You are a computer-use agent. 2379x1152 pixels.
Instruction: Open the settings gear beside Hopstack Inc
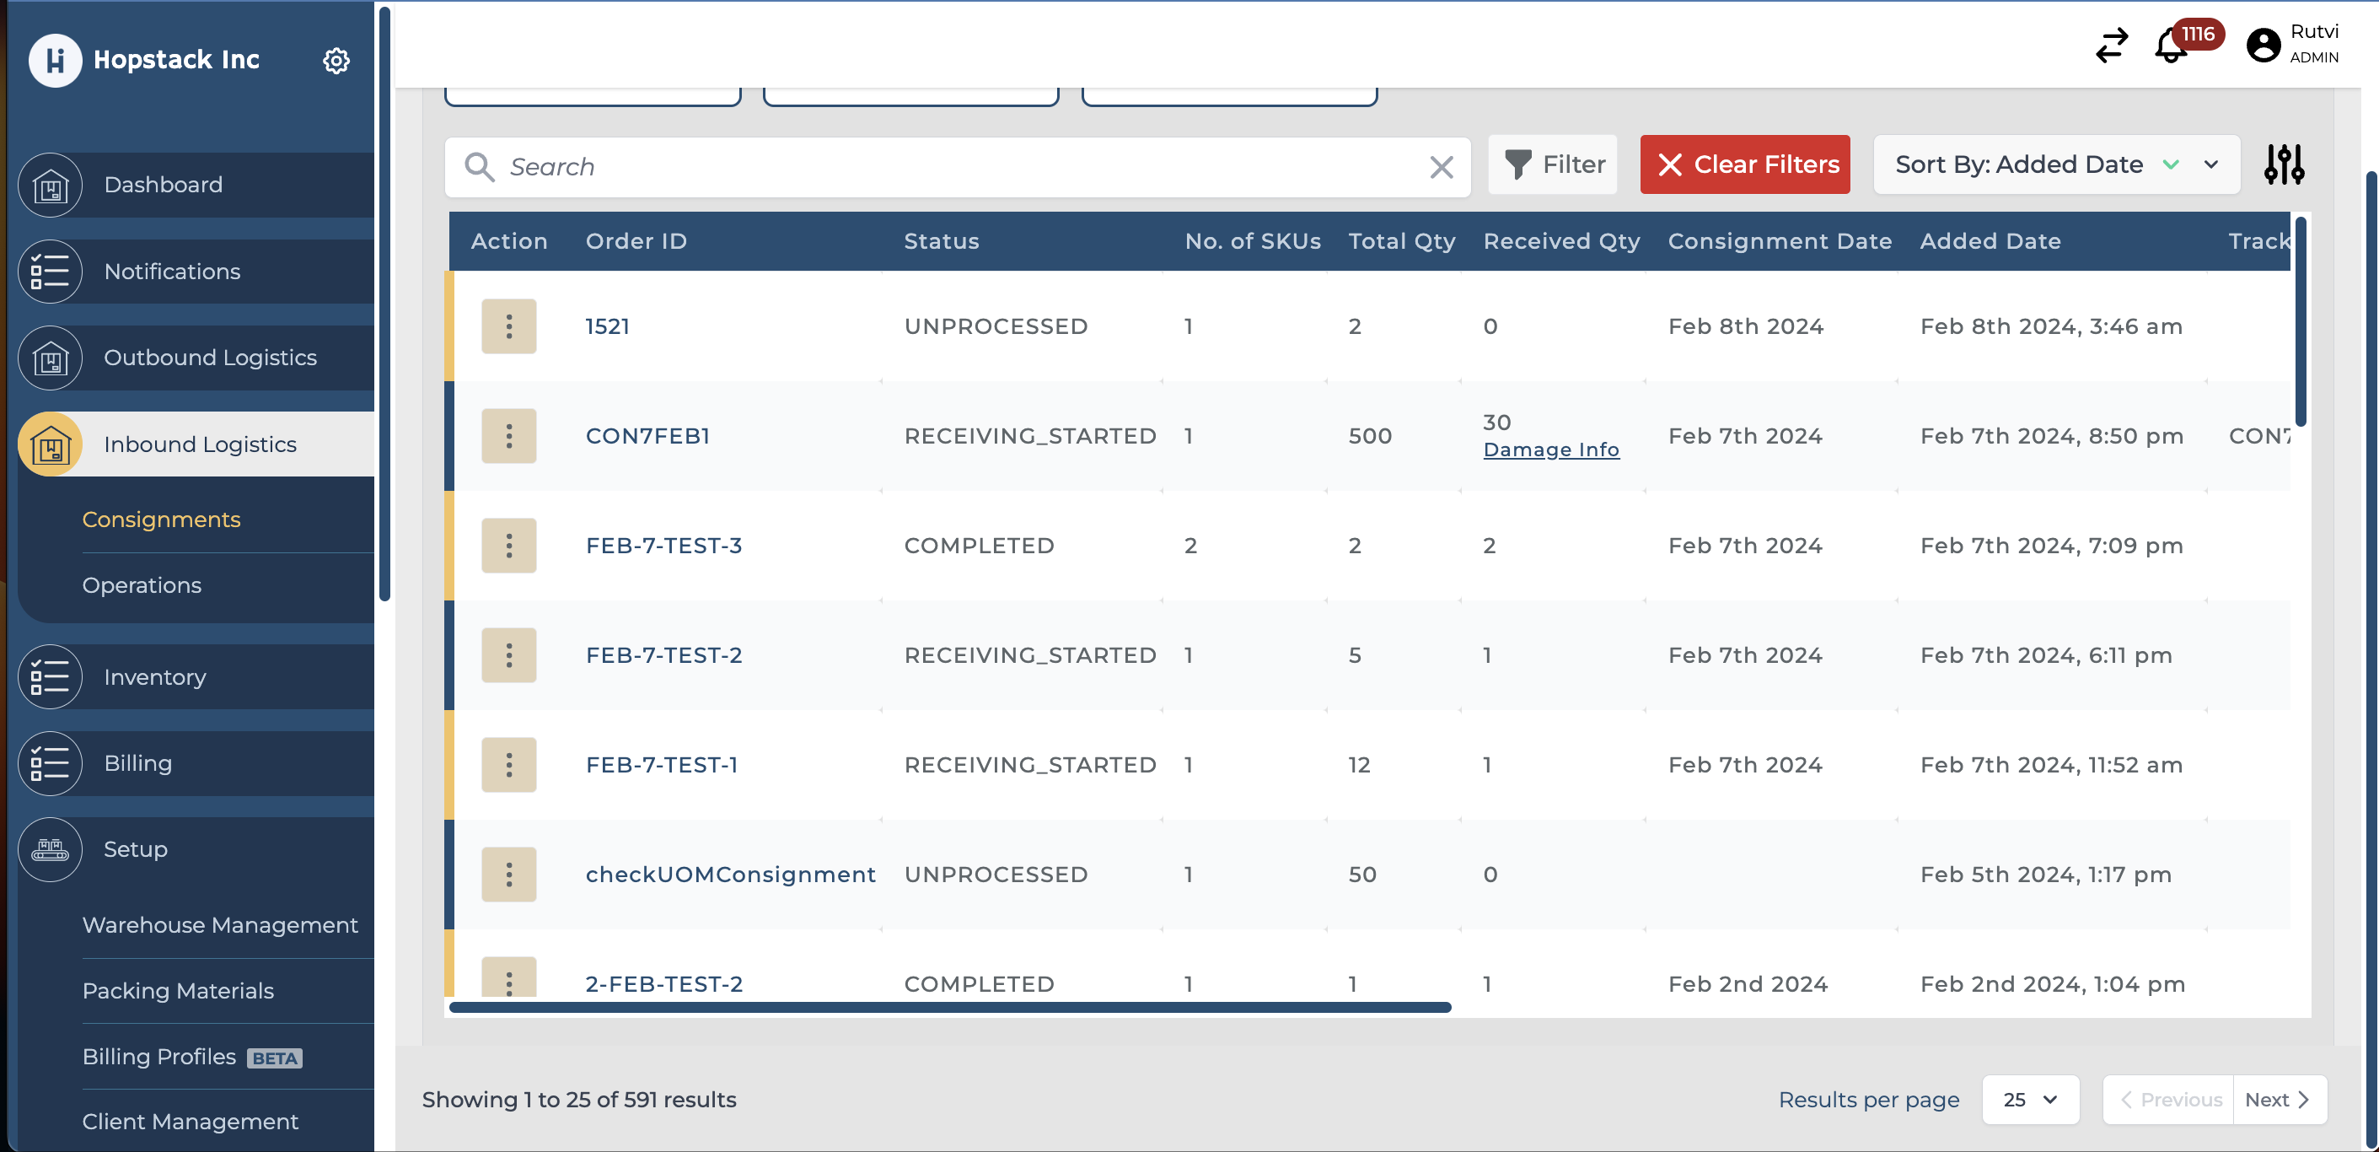336,61
